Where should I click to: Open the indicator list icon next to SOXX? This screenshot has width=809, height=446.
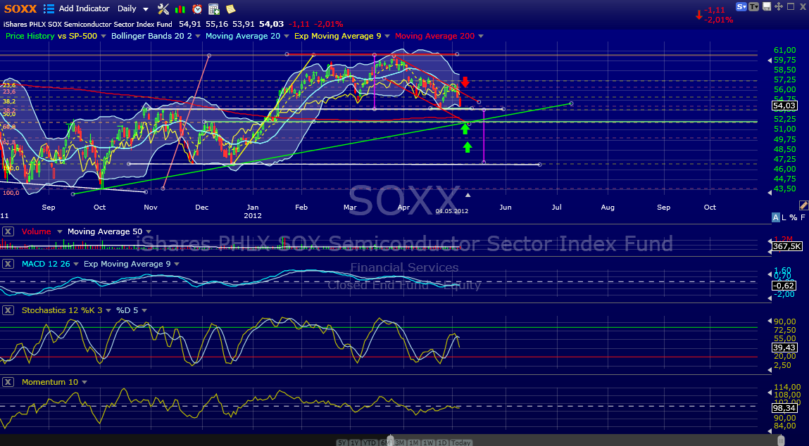tap(49, 8)
